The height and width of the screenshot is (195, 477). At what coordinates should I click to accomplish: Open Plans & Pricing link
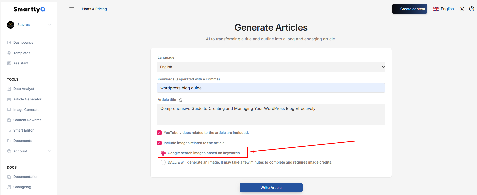[x=94, y=9]
